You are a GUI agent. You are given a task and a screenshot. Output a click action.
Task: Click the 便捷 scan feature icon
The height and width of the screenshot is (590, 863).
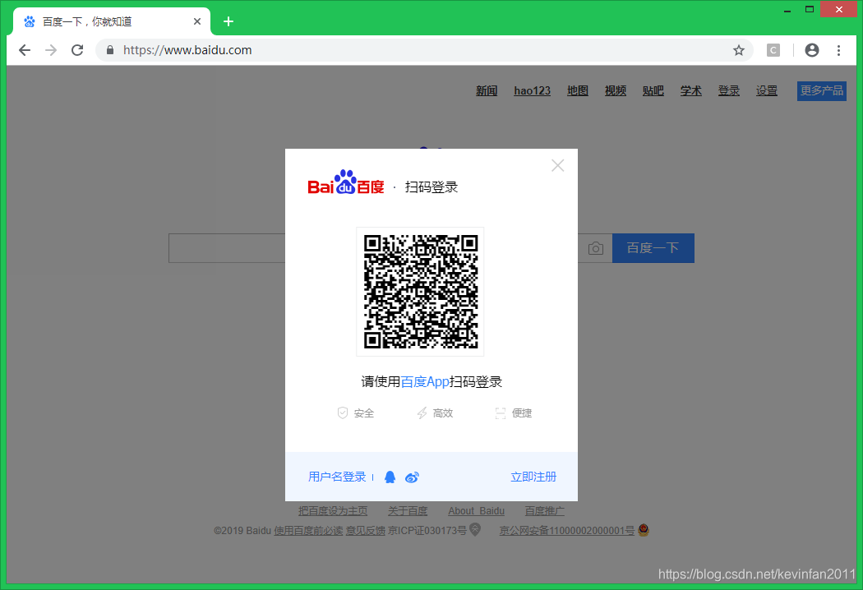click(x=501, y=413)
